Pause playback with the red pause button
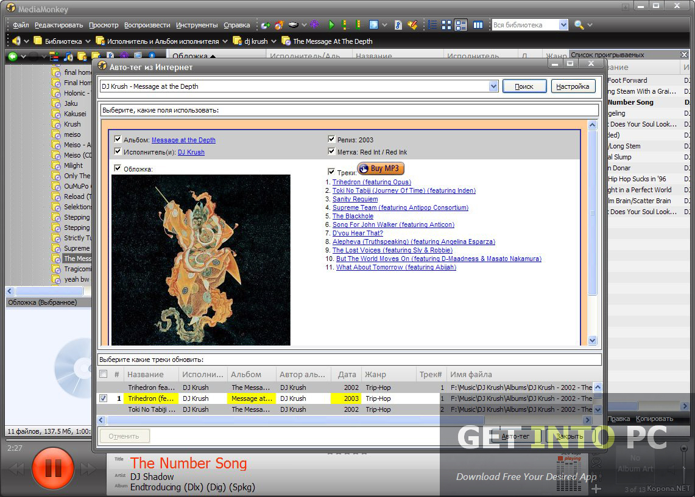 point(53,468)
